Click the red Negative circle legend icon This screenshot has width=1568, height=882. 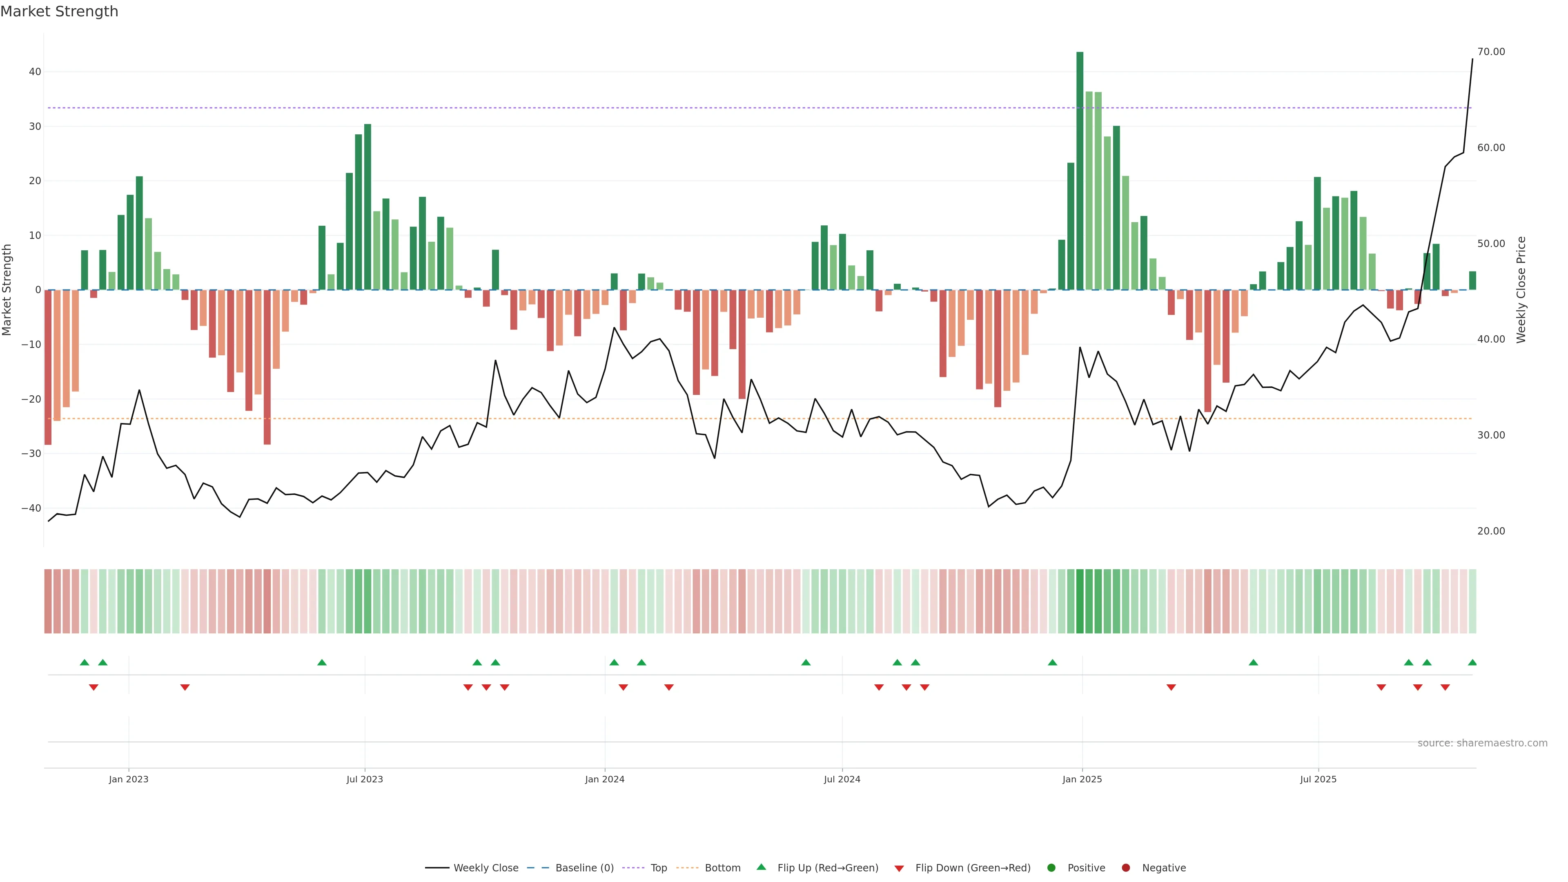[1125, 867]
